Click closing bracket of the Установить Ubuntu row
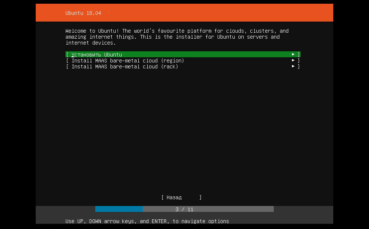The image size is (369, 229). click(299, 55)
